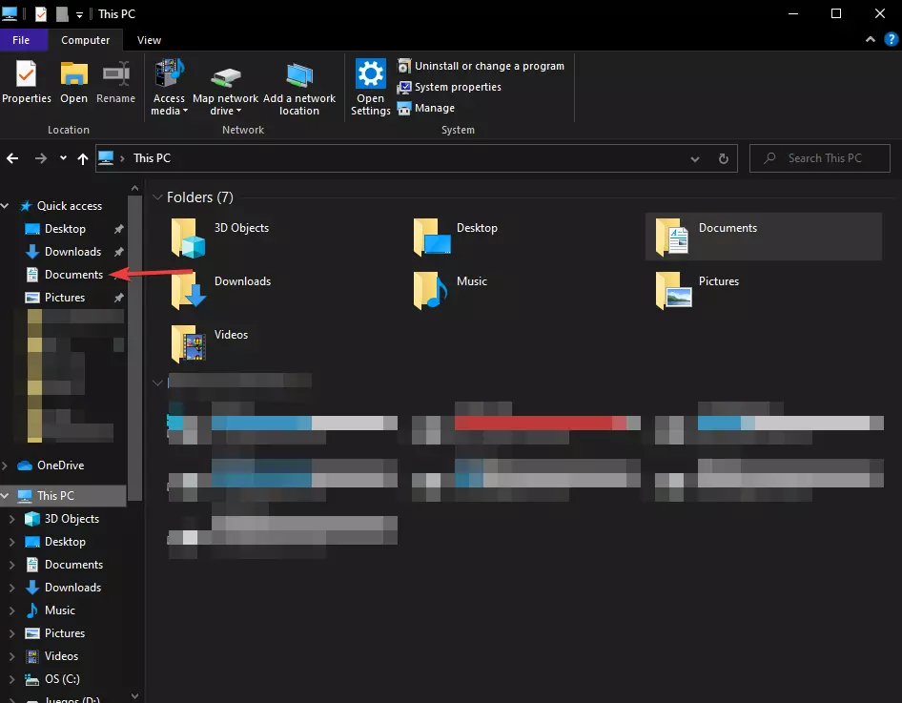Click the Access media ribbon icon
The height and width of the screenshot is (703, 902).
tap(169, 74)
